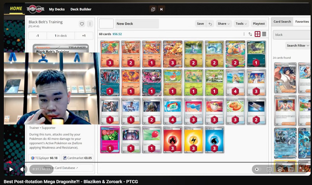Select the Basic Lightning Energy card
This screenshot has width=312, height=185.
click(193, 140)
